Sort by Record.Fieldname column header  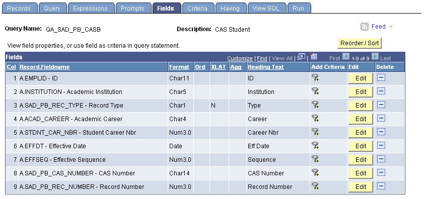tap(45, 67)
